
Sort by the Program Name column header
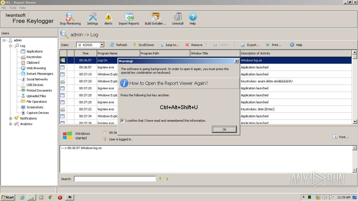[118, 53]
